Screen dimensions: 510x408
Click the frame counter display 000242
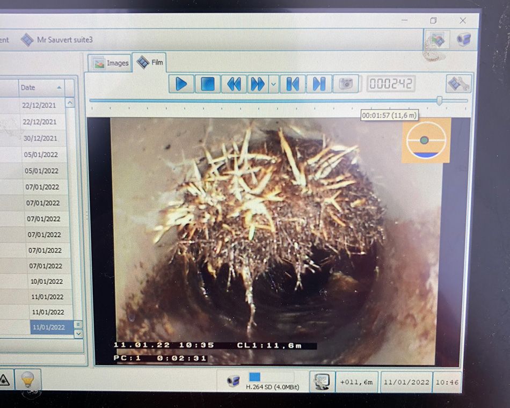pos(391,84)
